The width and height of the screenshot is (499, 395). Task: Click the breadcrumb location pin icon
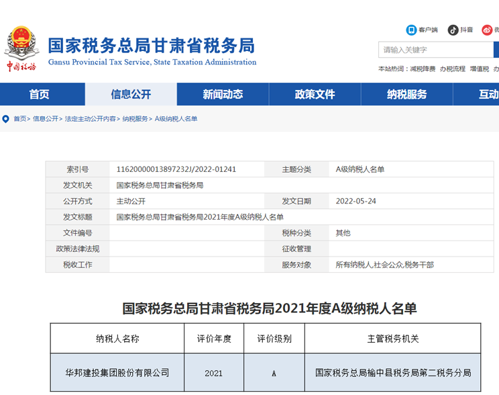[6, 119]
